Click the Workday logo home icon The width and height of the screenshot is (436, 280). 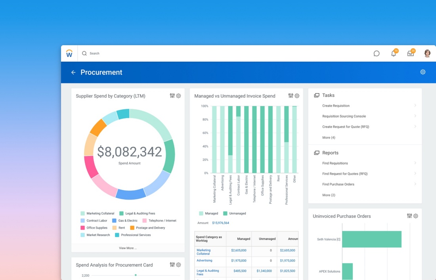click(x=69, y=53)
